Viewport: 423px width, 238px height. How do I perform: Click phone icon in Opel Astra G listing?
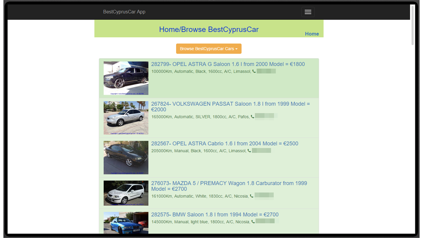(254, 71)
